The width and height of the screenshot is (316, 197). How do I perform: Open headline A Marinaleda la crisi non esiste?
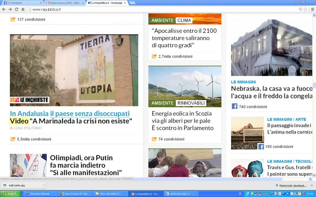[81, 121]
